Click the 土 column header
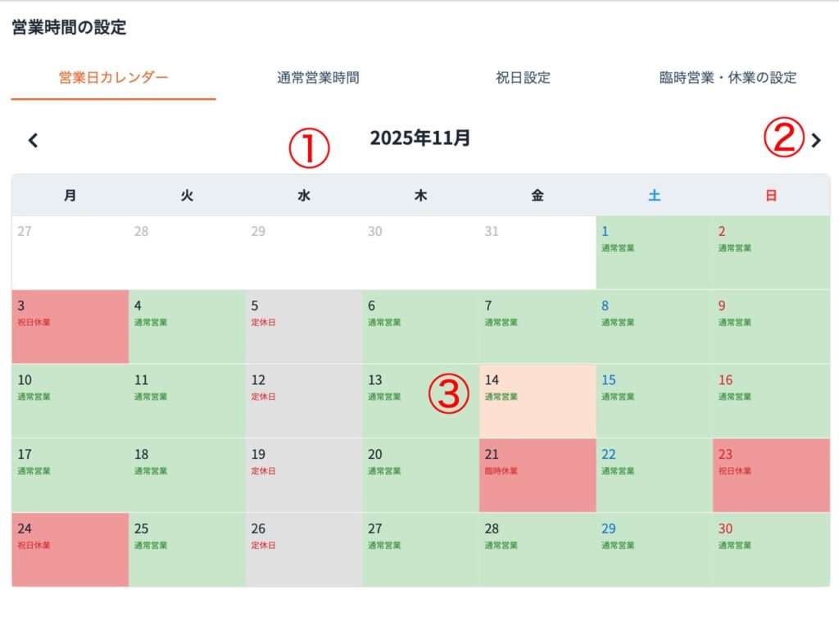Image resolution: width=839 pixels, height=626 pixels. 654,196
